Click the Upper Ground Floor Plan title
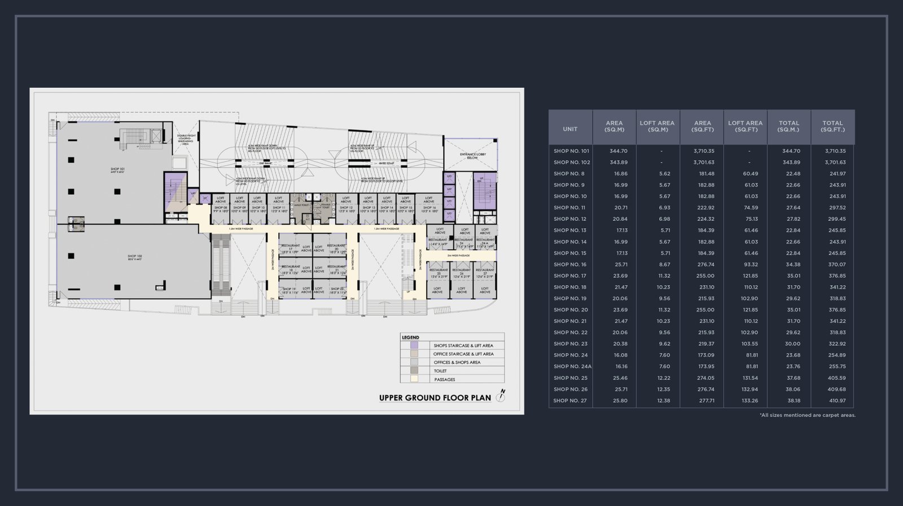The height and width of the screenshot is (506, 903). tap(435, 398)
